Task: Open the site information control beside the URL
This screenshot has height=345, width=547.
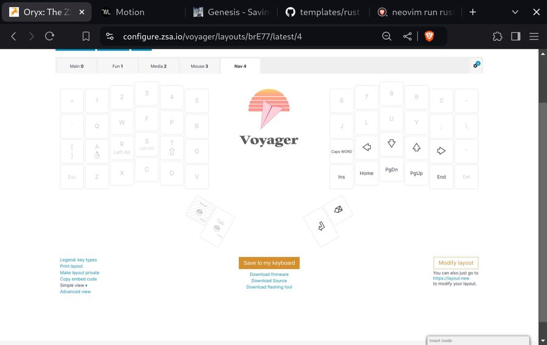Action: coord(109,36)
